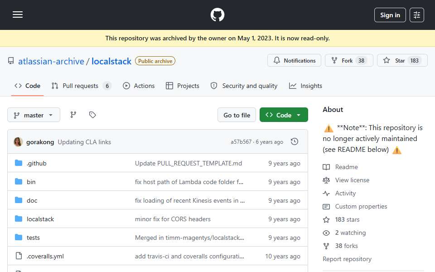The height and width of the screenshot is (272, 435).
Task: Go to Security and quality tab
Action: 244,86
